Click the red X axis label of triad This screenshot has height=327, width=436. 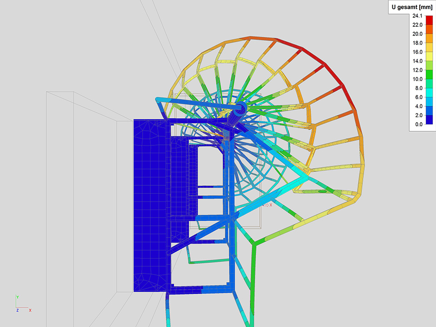[30, 310]
